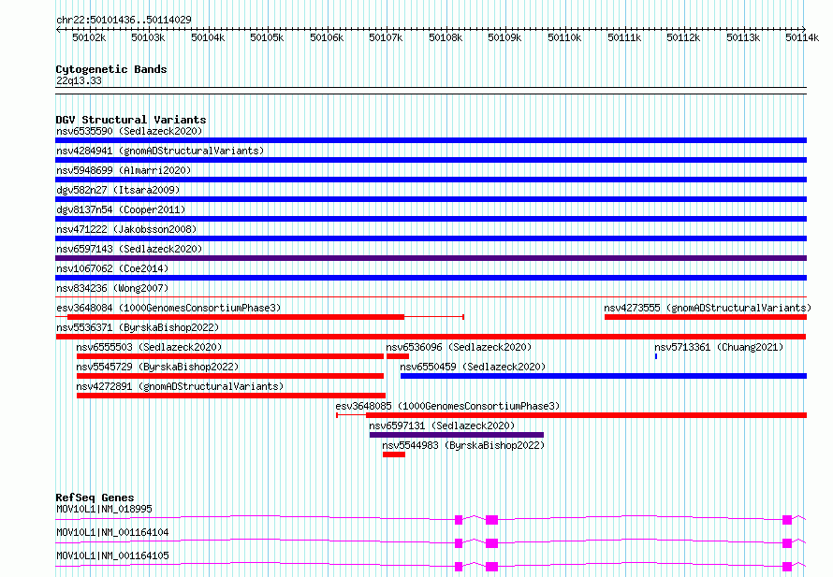Click the 22q13.33 cytogenetic band label
The width and height of the screenshot is (833, 577).
click(79, 80)
